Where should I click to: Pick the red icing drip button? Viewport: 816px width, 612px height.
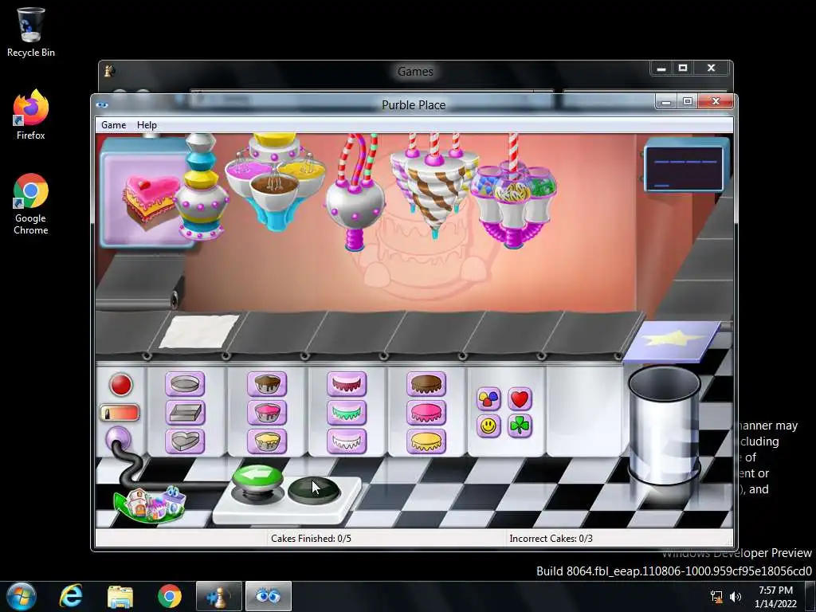(347, 384)
